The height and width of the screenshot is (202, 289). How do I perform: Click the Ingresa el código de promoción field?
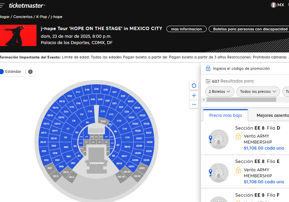241,68
